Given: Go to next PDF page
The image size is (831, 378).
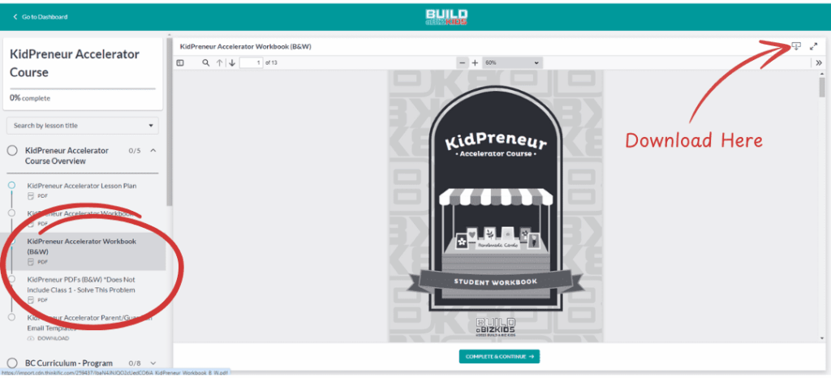Looking at the screenshot, I should [x=232, y=63].
